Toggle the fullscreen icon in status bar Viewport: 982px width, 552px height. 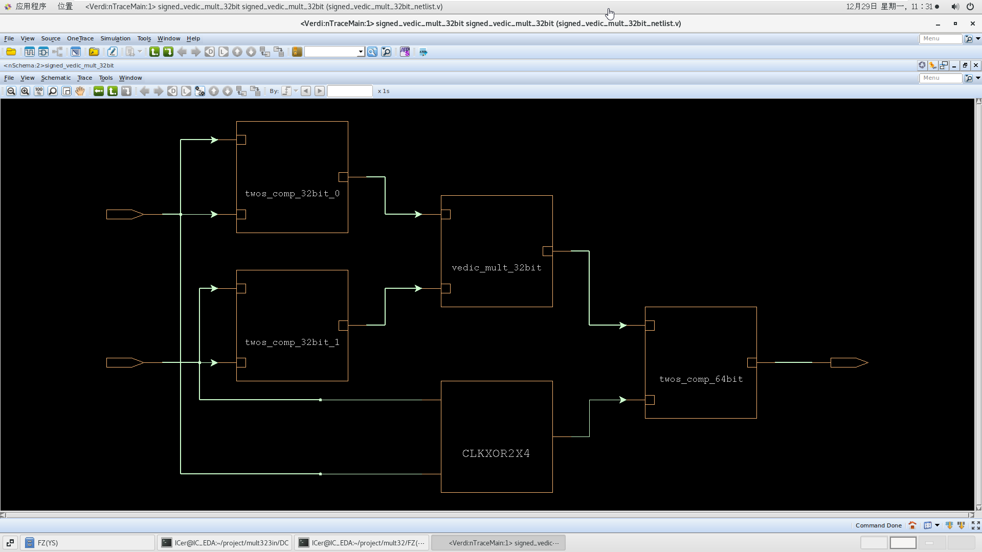coord(975,525)
